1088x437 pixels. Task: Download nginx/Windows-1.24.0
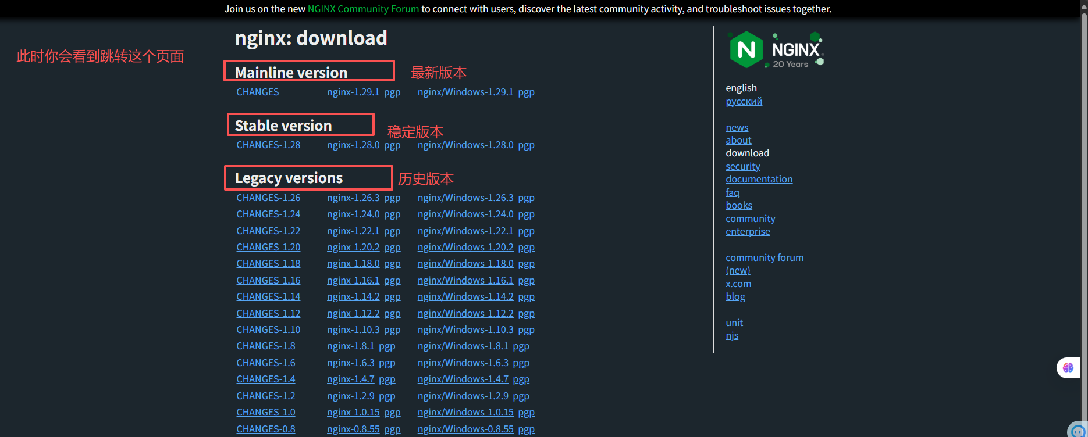(465, 214)
